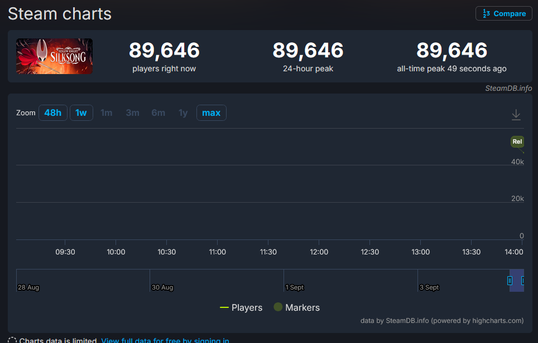Viewport: 538px width, 343px height.
Task: Click the highlighted navigator selection window
Action: [x=517, y=281]
